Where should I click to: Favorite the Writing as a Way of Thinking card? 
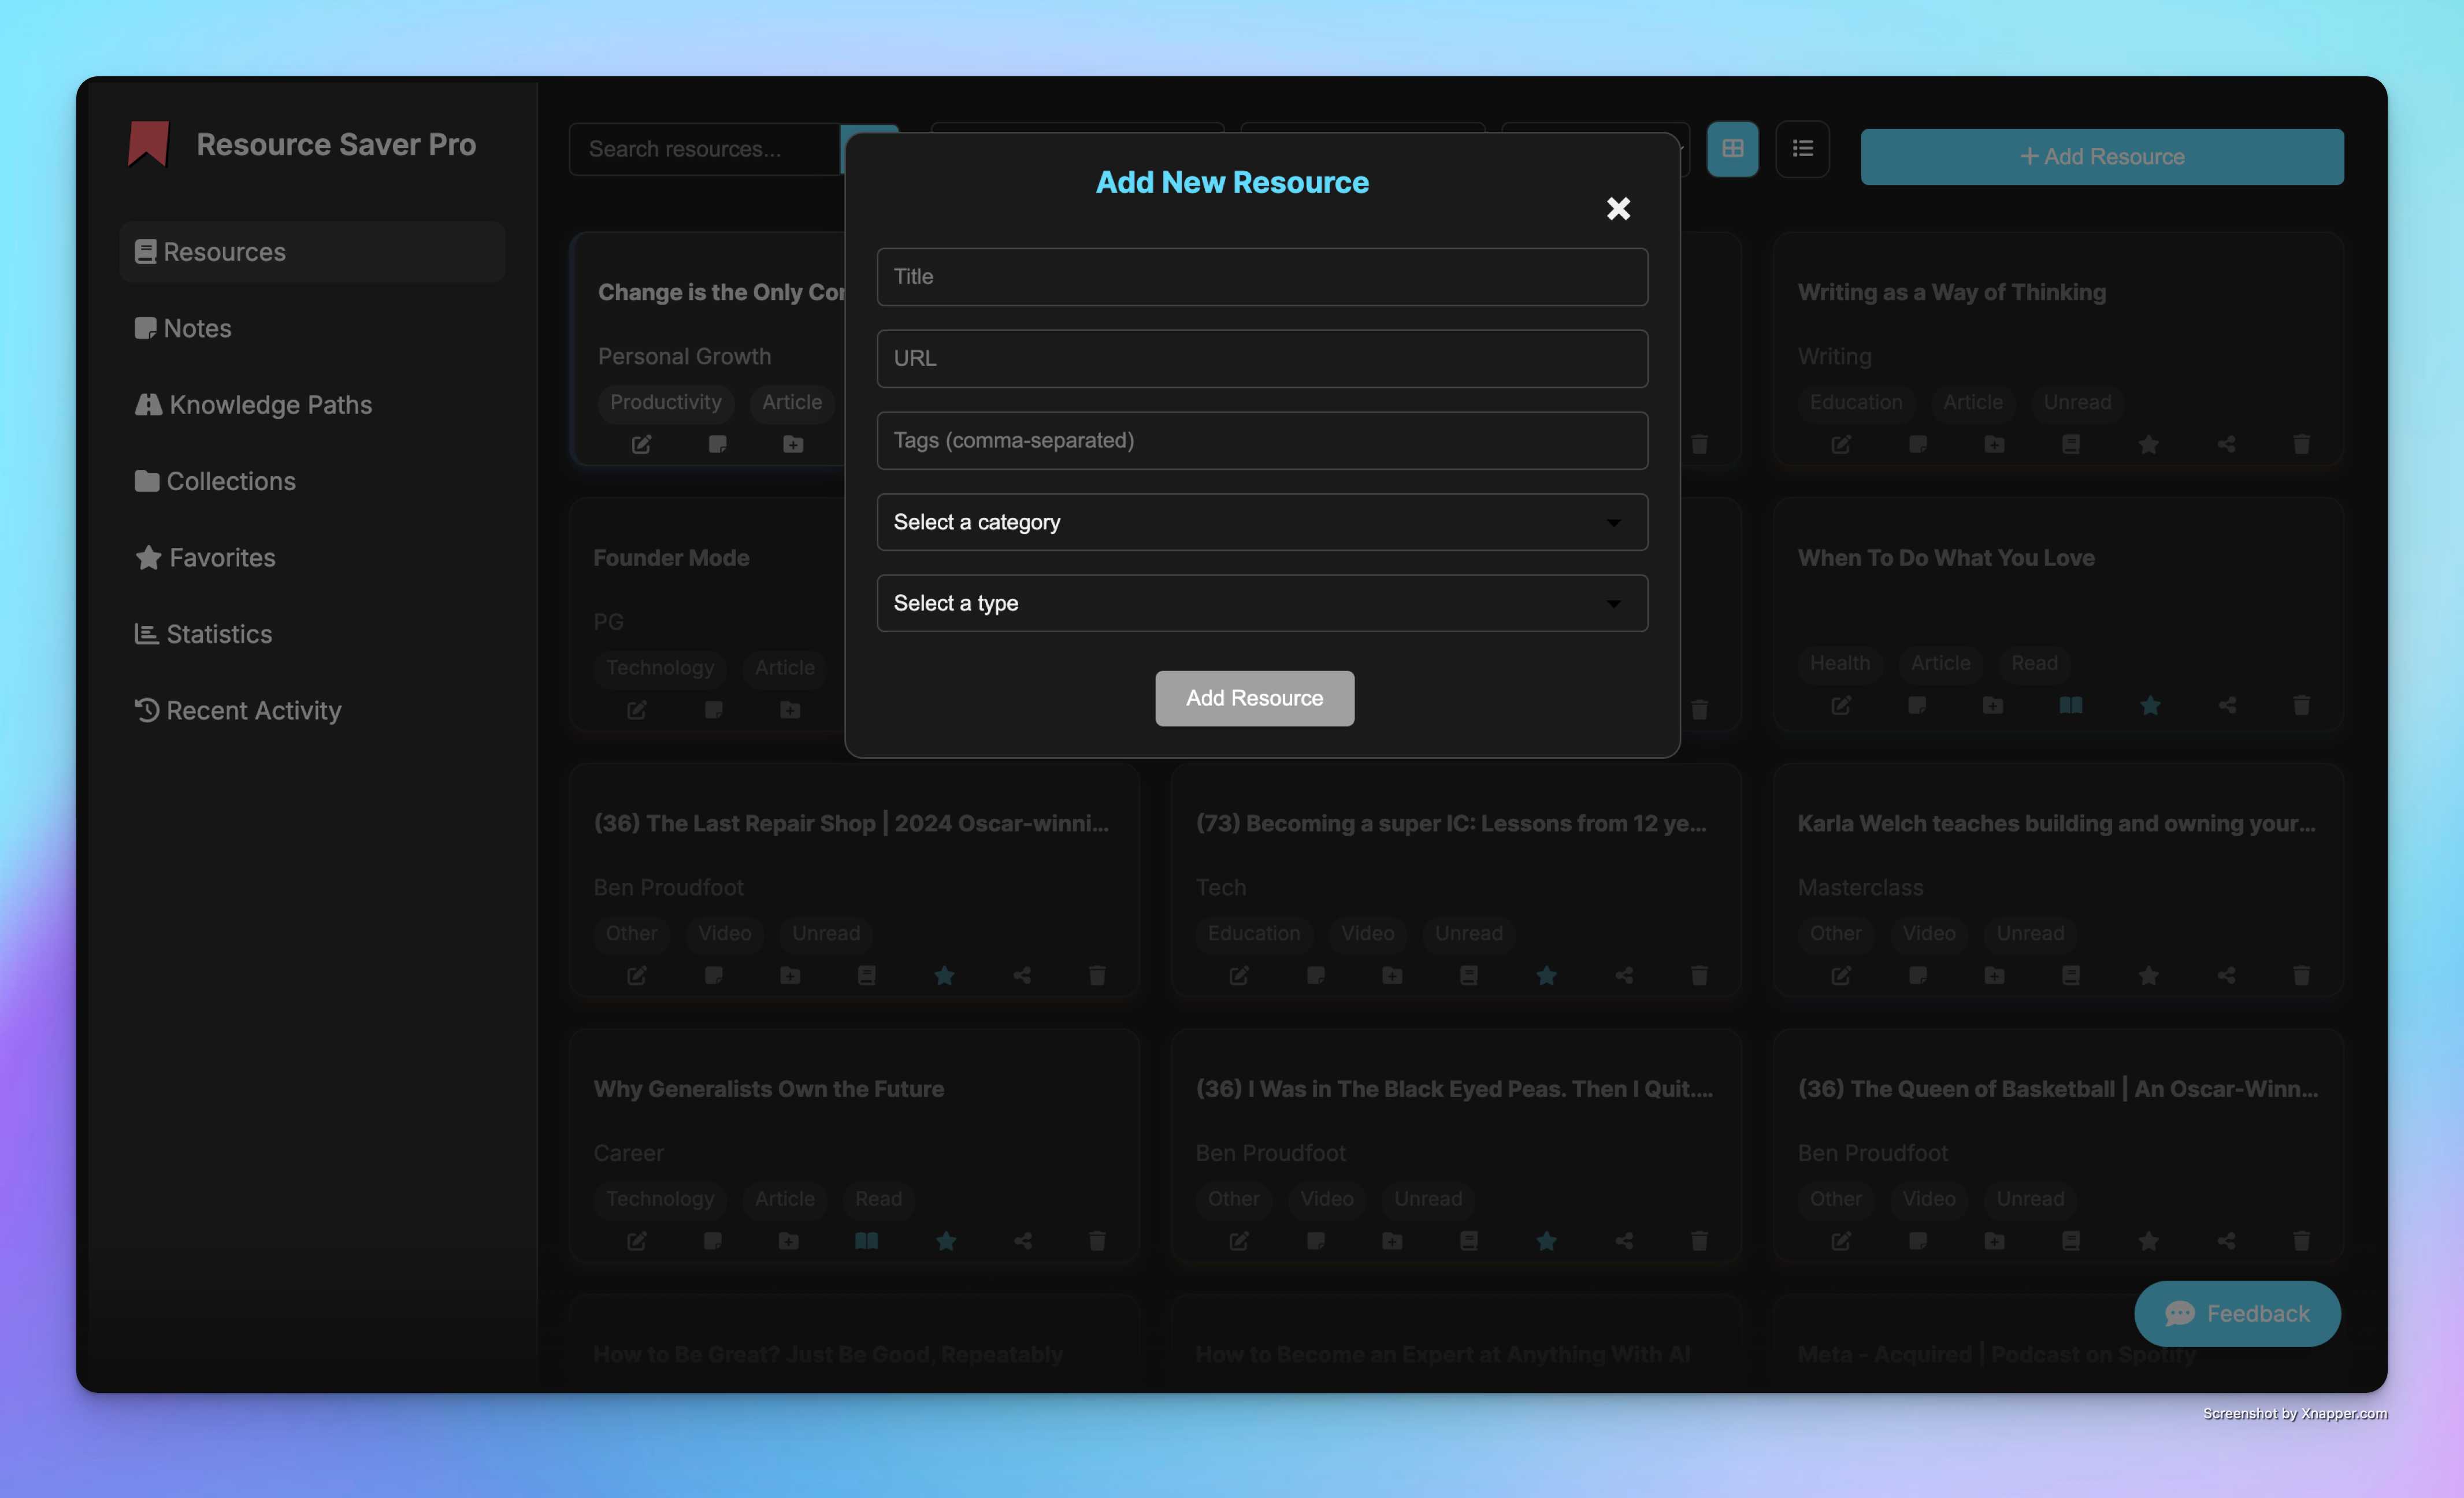(2148, 444)
